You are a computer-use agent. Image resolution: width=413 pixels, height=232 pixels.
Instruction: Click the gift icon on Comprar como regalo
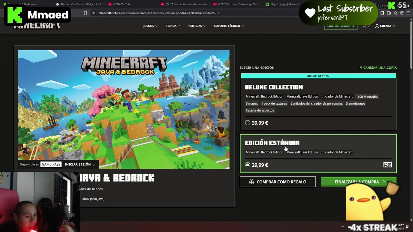tap(251, 182)
